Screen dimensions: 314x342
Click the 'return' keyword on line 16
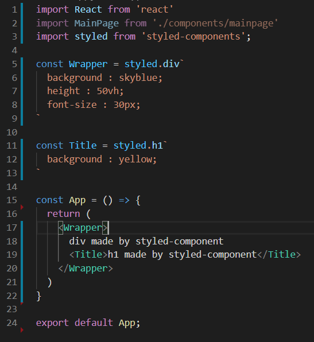[x=64, y=214]
